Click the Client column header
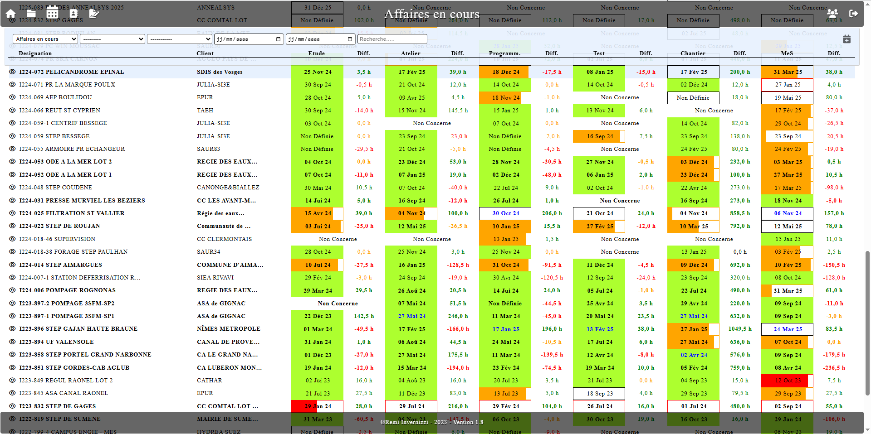The image size is (871, 434). 205,53
